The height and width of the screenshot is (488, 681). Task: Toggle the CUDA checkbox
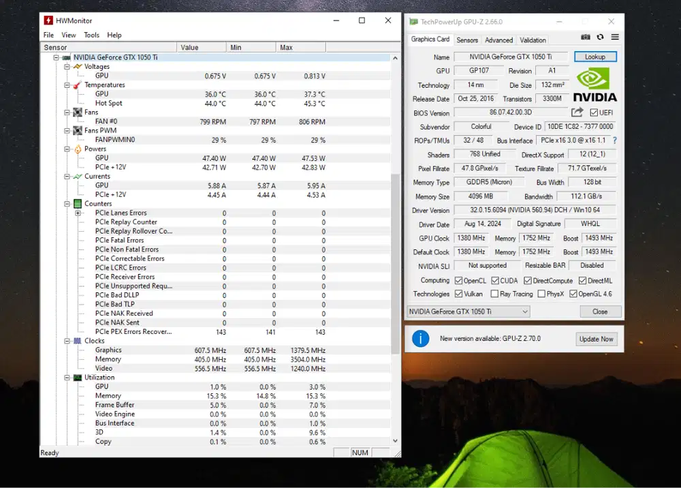495,281
